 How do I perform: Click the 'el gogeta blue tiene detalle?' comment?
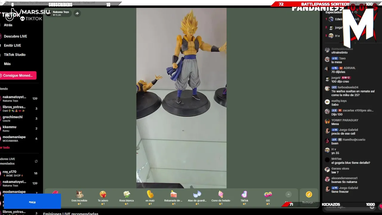[x=351, y=163]
